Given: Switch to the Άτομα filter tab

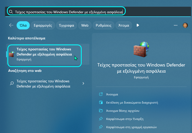Looking at the screenshot, I should 124,25.
